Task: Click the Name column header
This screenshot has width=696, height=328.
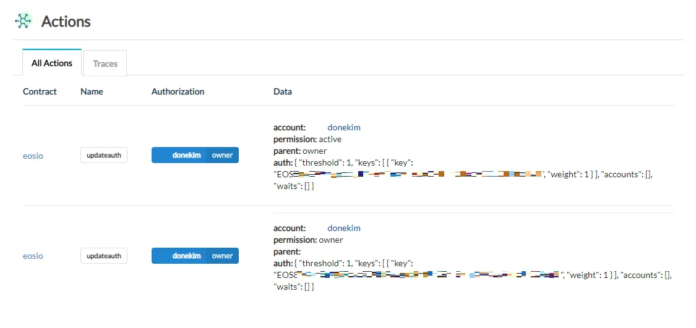Action: click(x=92, y=92)
